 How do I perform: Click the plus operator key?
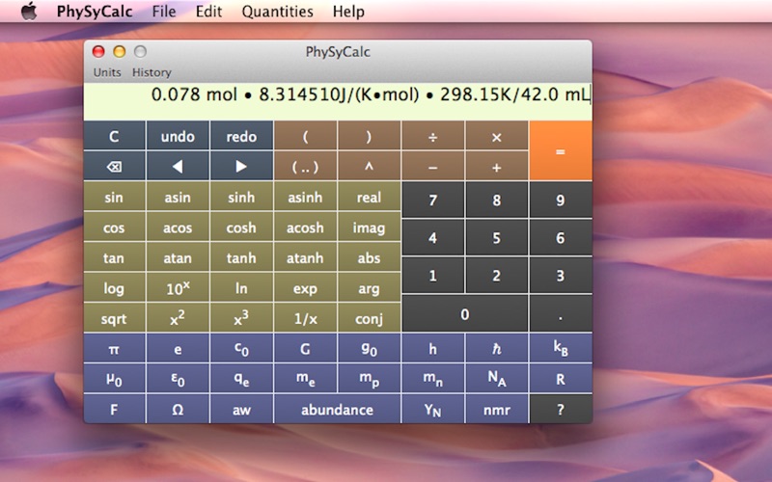(x=496, y=167)
